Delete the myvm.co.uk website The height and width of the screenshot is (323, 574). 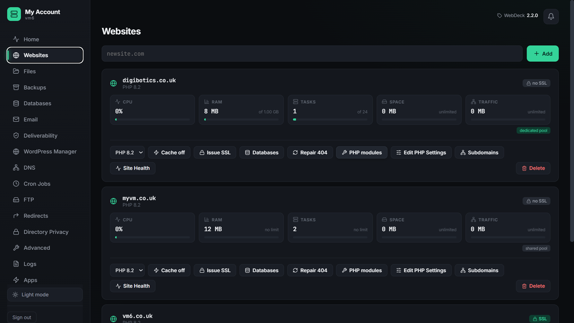[533, 286]
